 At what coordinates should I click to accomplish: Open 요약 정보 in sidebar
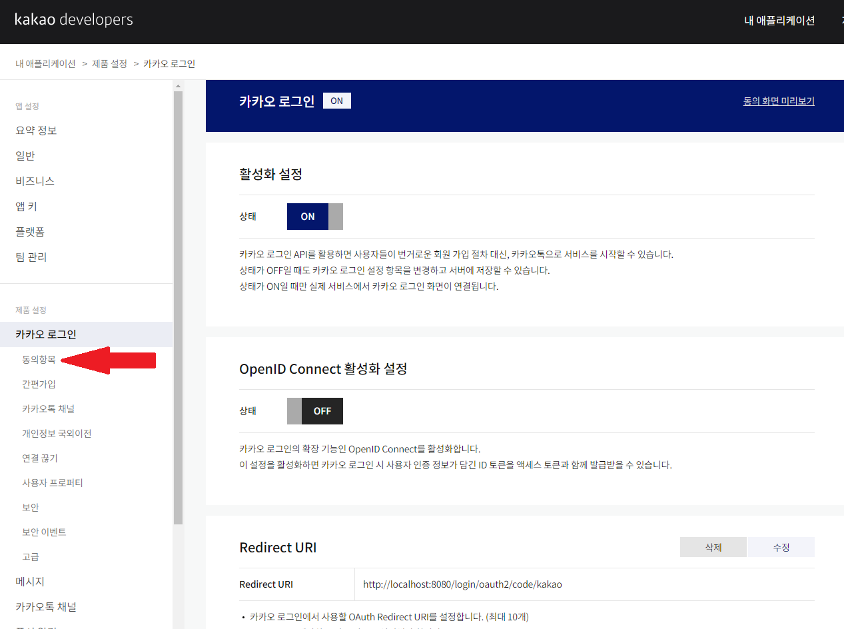(36, 131)
